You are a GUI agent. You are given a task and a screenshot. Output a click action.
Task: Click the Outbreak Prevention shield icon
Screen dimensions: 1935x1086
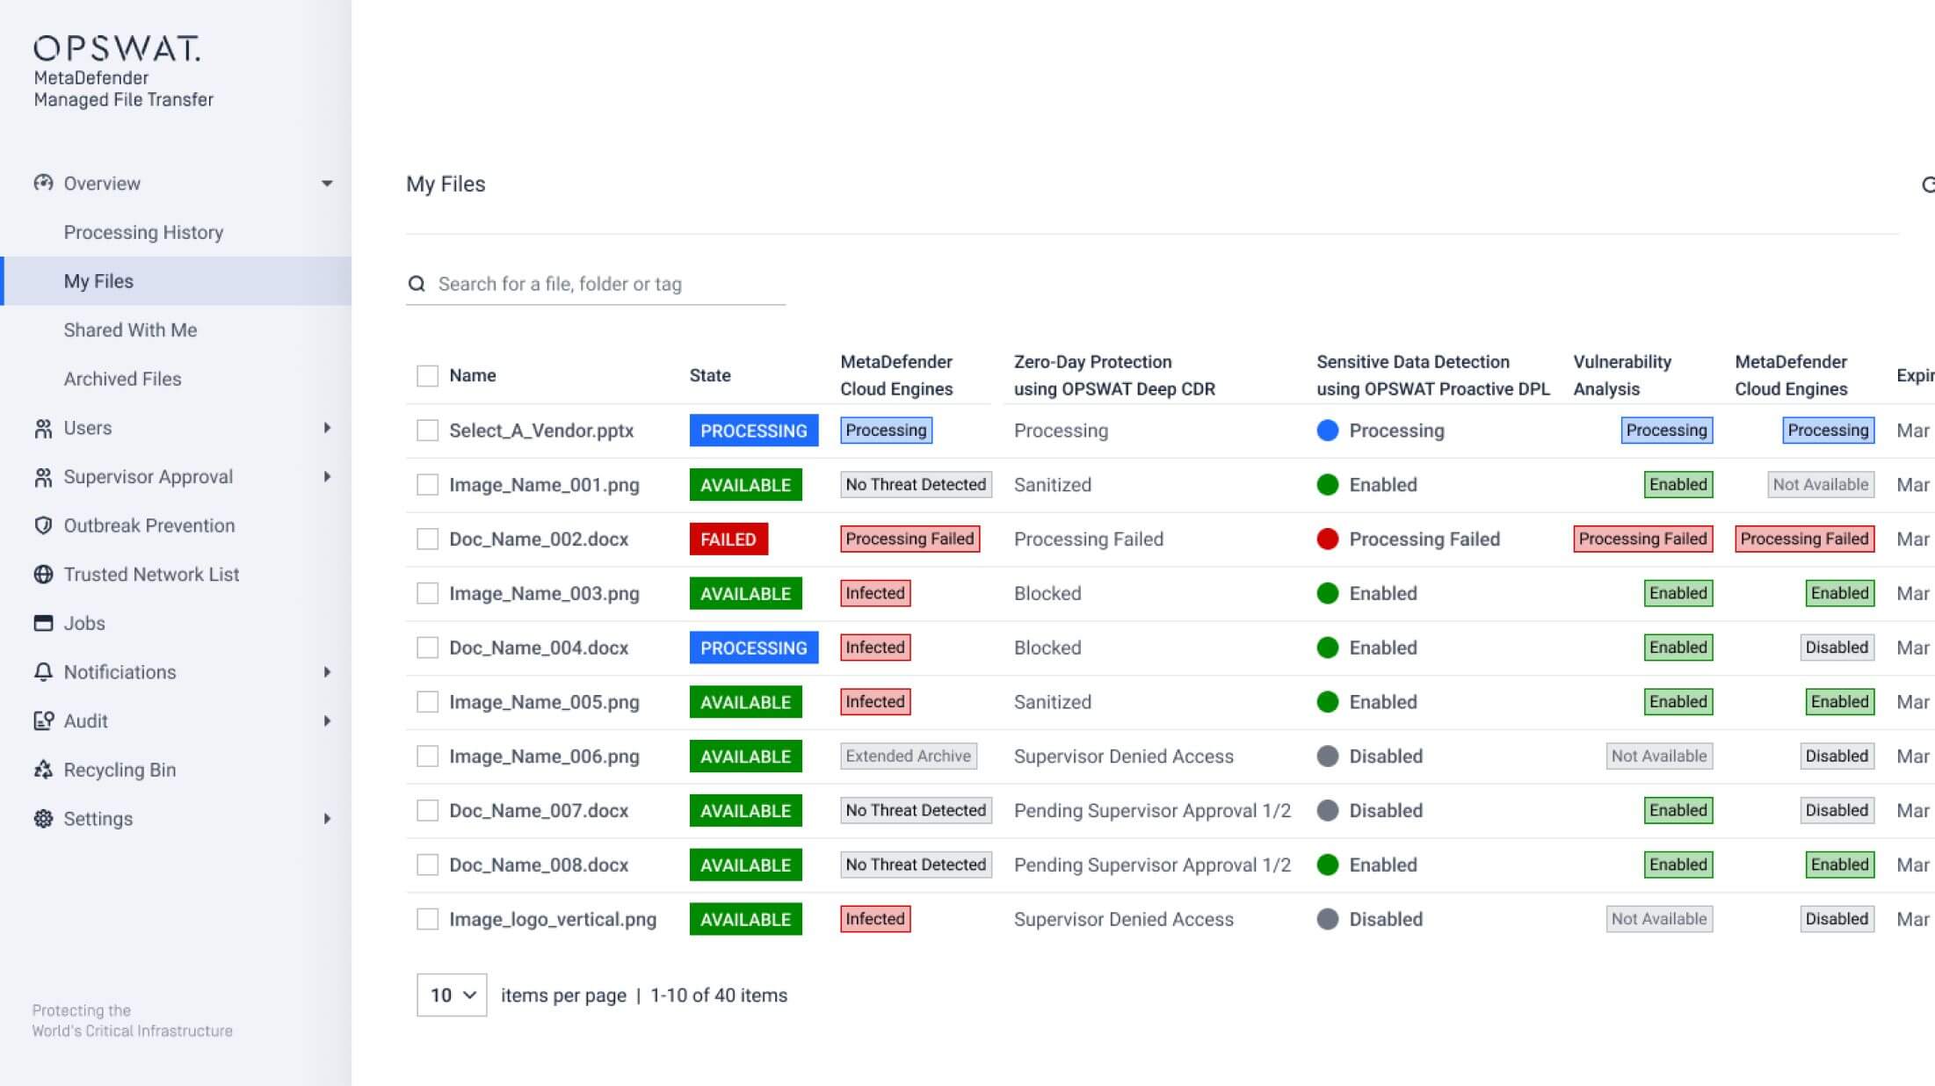(43, 525)
